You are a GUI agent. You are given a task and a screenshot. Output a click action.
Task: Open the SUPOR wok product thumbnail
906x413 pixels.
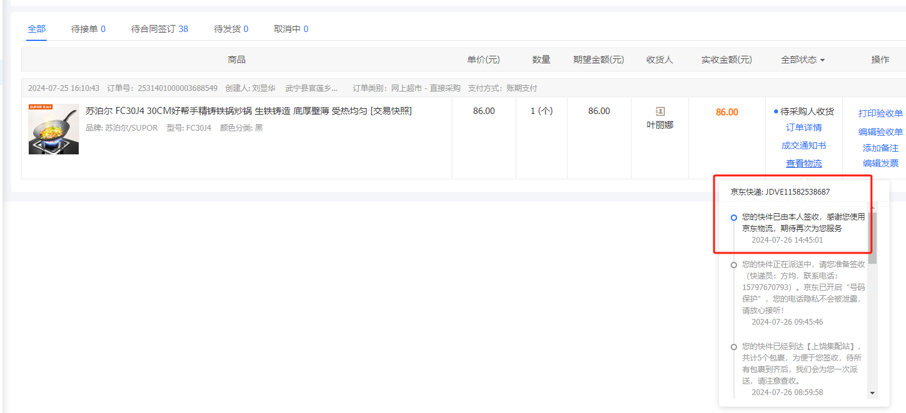click(54, 129)
